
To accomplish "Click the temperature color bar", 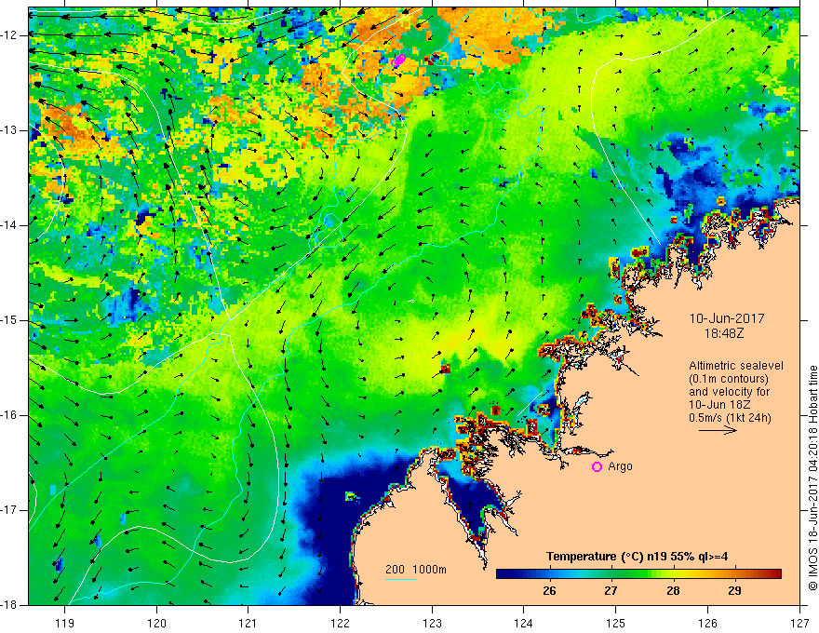I will (638, 574).
